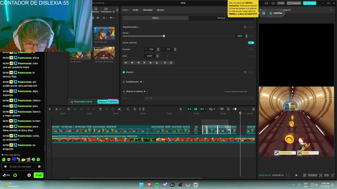The width and height of the screenshot is (337, 189).
Task: Align the clip to the bottom
Action: (x=157, y=63)
